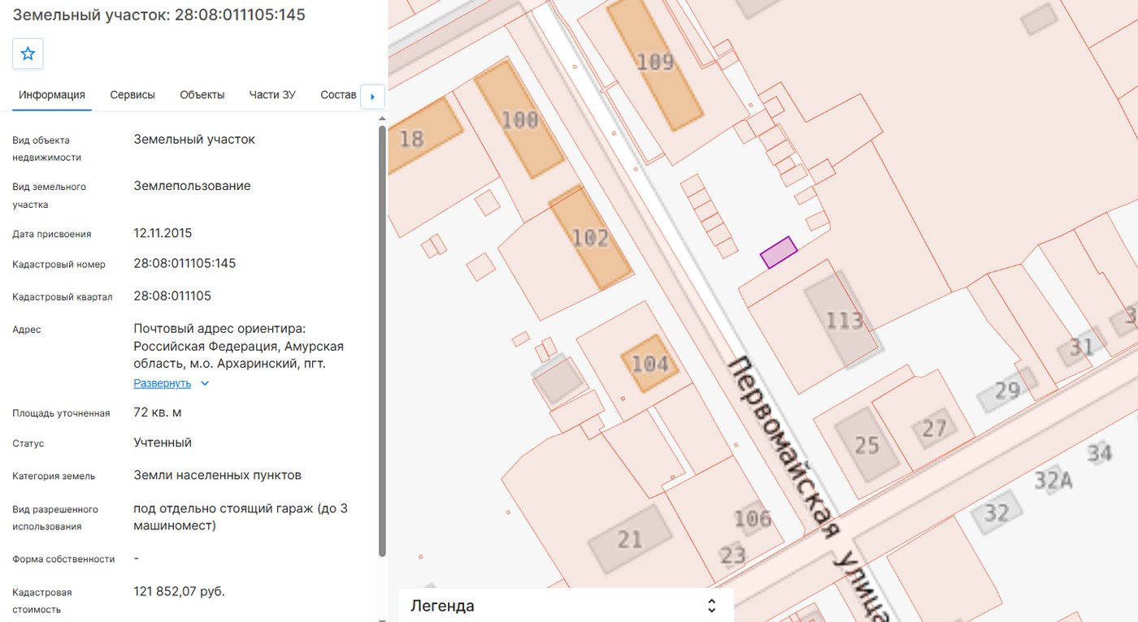Click the info panel vertical scrollbar
Screen dimensions: 1138x622
(383, 341)
